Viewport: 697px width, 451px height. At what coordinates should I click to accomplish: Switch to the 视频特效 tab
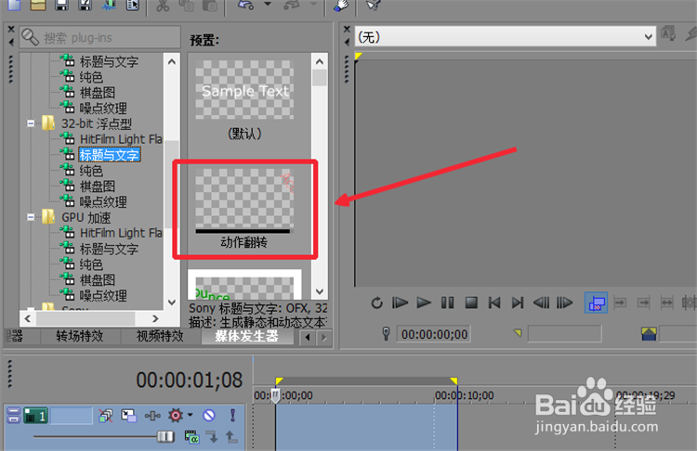point(160,336)
